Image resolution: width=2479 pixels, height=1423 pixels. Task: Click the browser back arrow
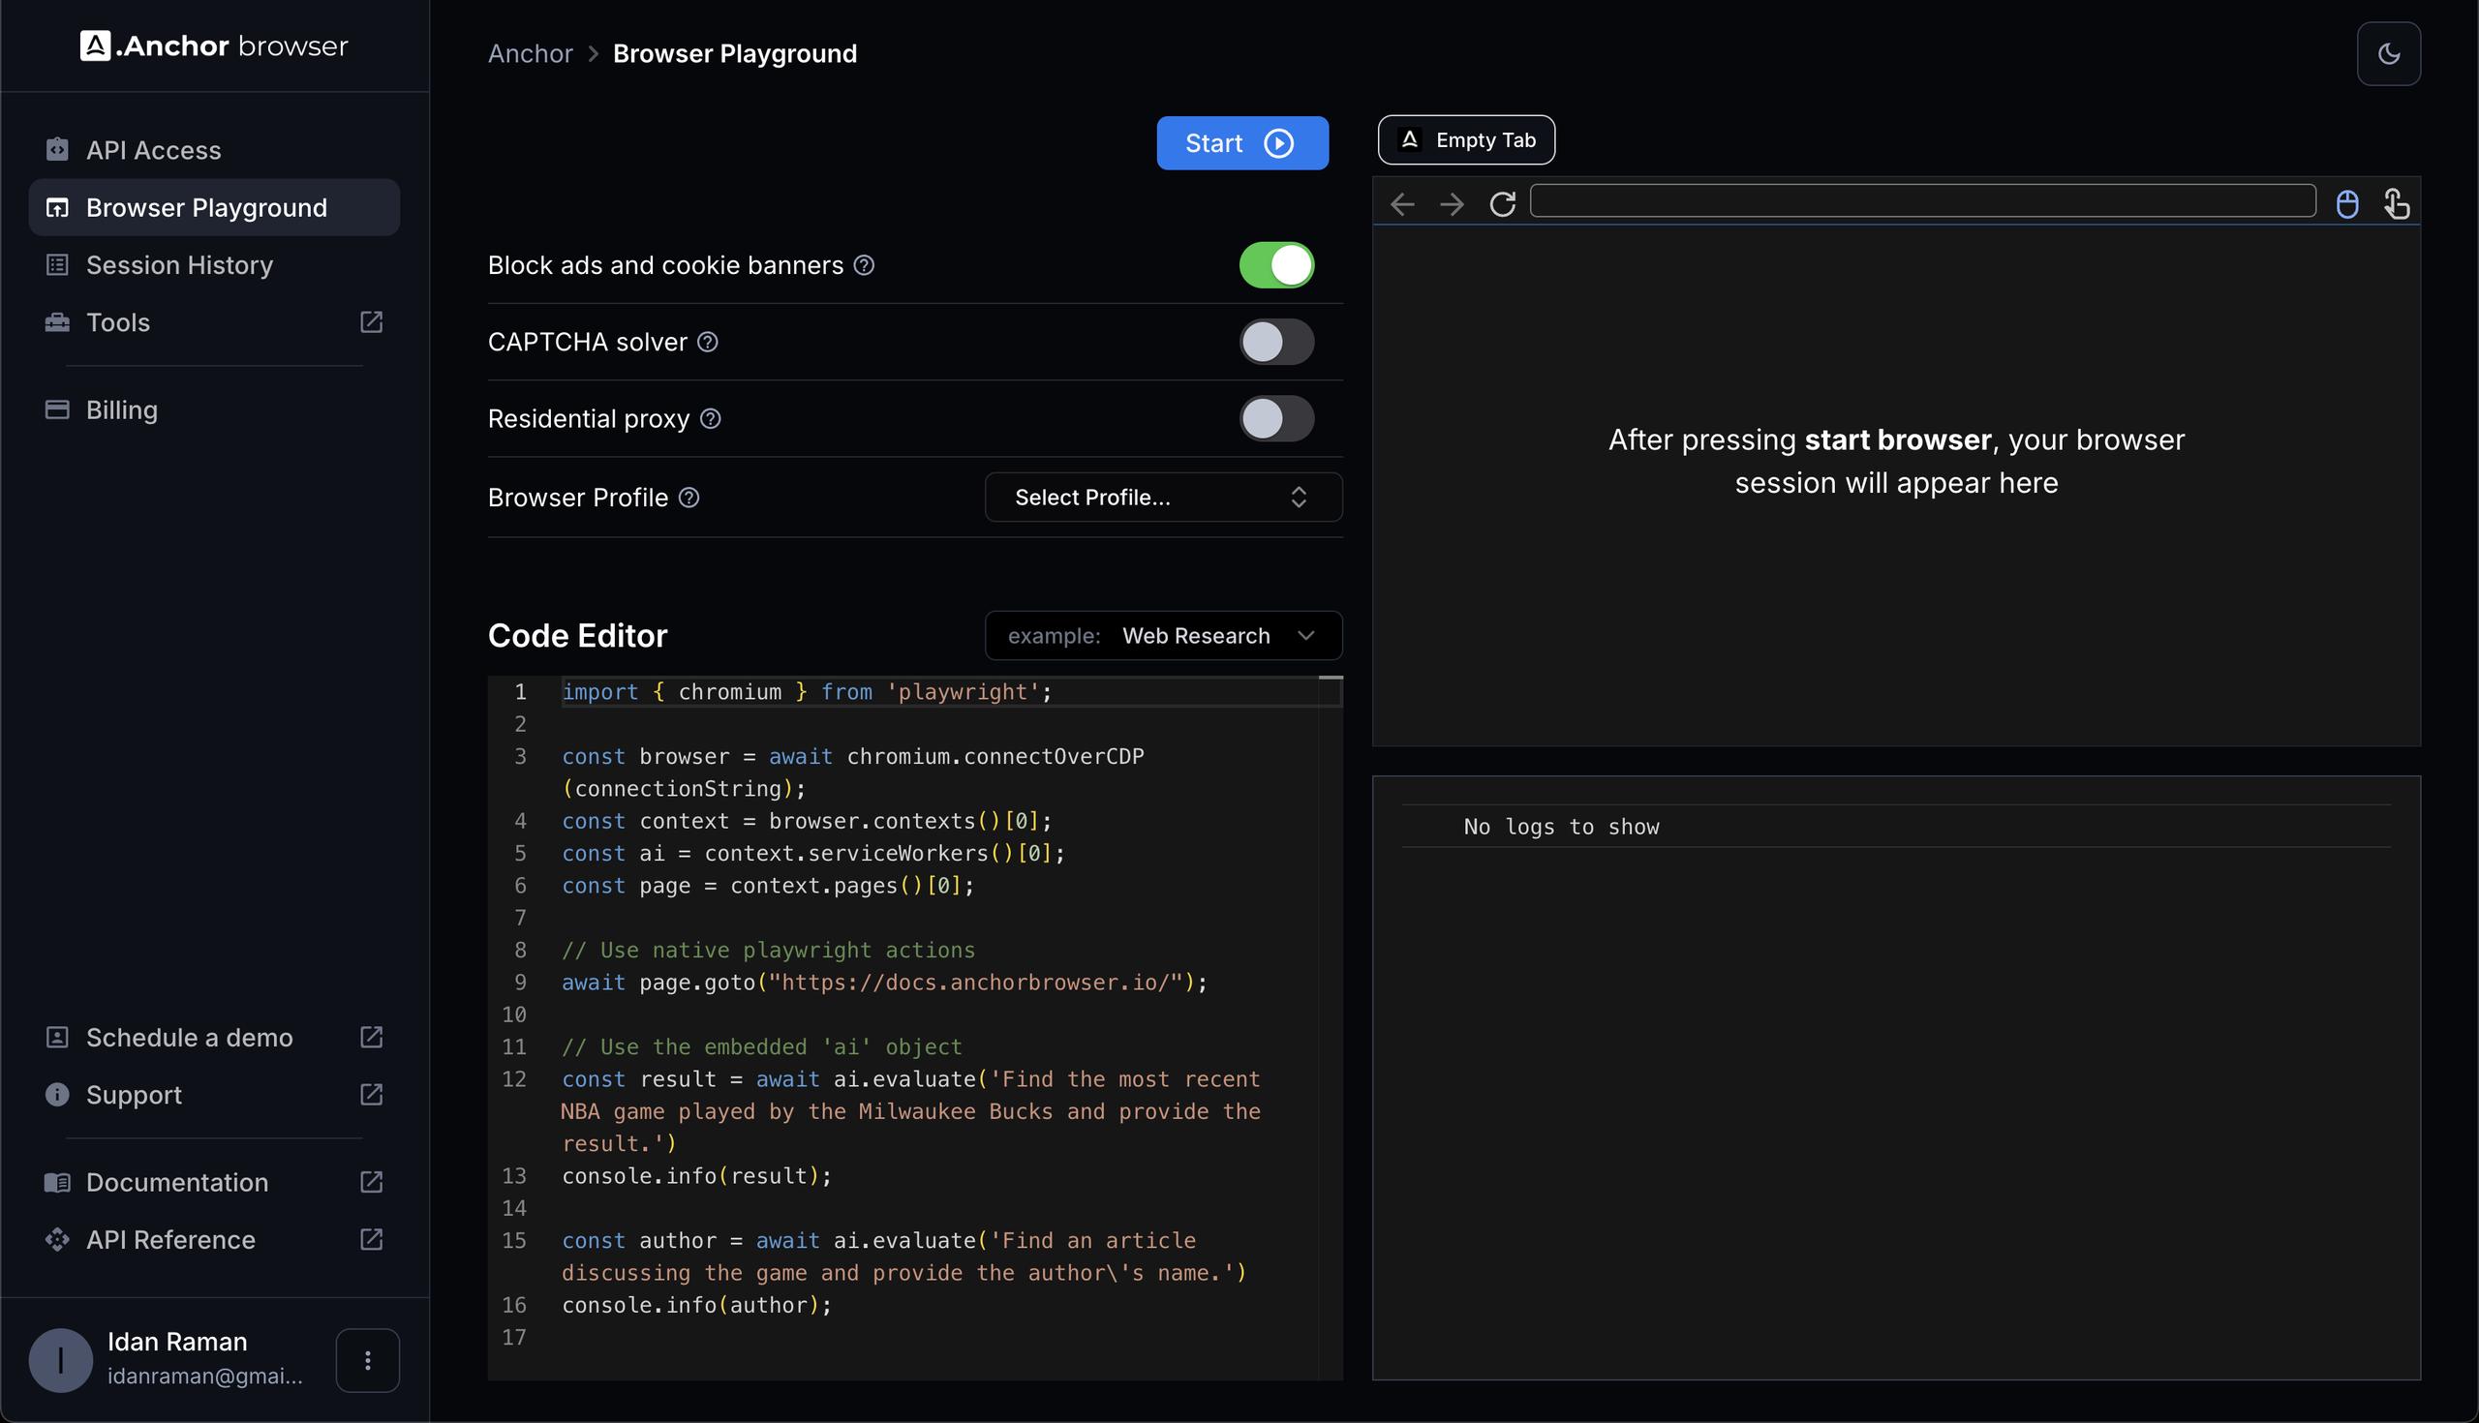1403,203
